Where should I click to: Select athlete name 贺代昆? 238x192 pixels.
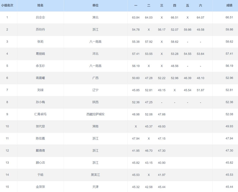(40, 126)
